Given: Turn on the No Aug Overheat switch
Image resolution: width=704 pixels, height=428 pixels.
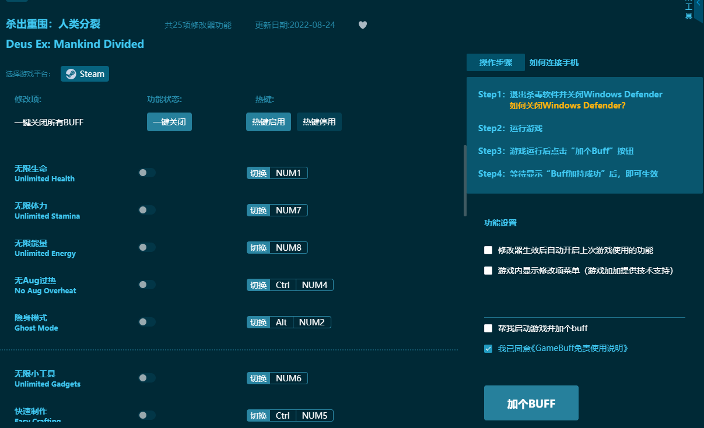Looking at the screenshot, I should coord(147,285).
